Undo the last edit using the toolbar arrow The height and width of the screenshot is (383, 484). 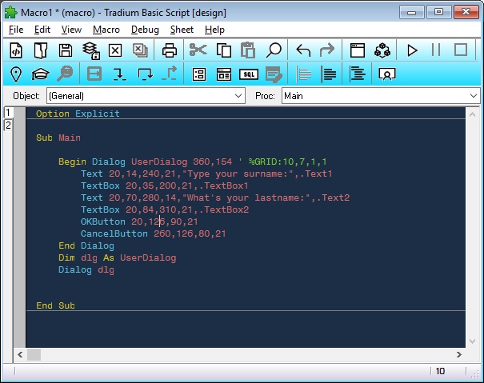click(303, 50)
